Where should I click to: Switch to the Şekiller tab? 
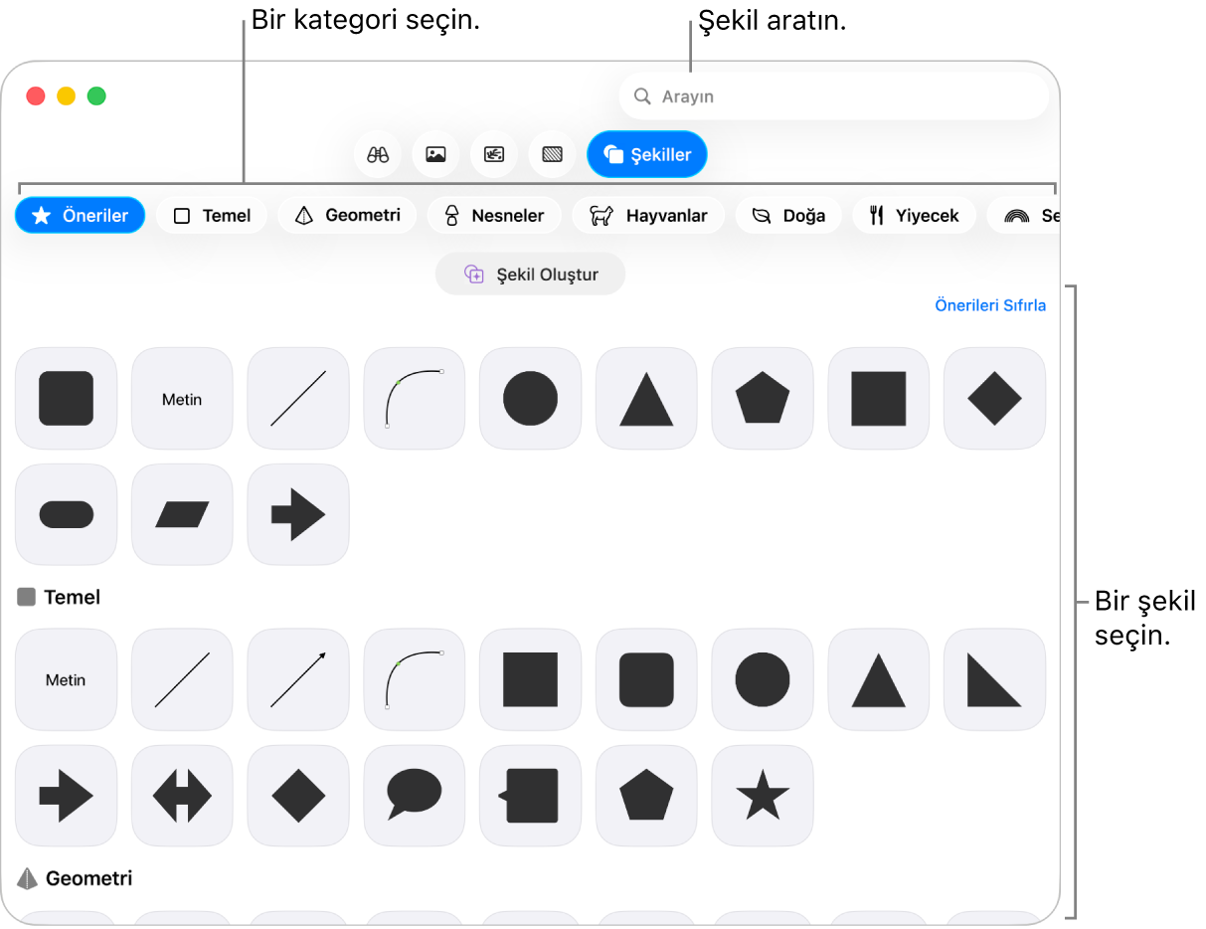647,155
